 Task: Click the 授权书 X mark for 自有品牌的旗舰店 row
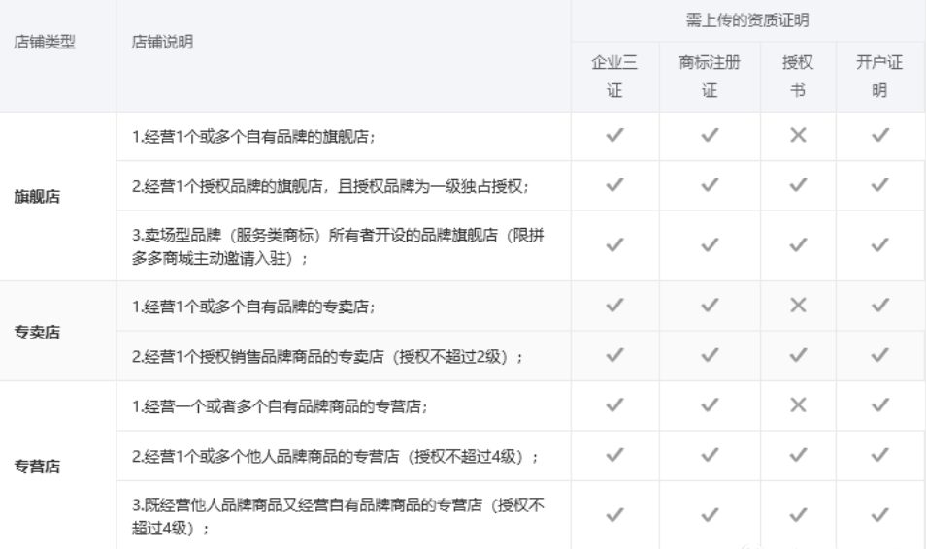click(798, 137)
